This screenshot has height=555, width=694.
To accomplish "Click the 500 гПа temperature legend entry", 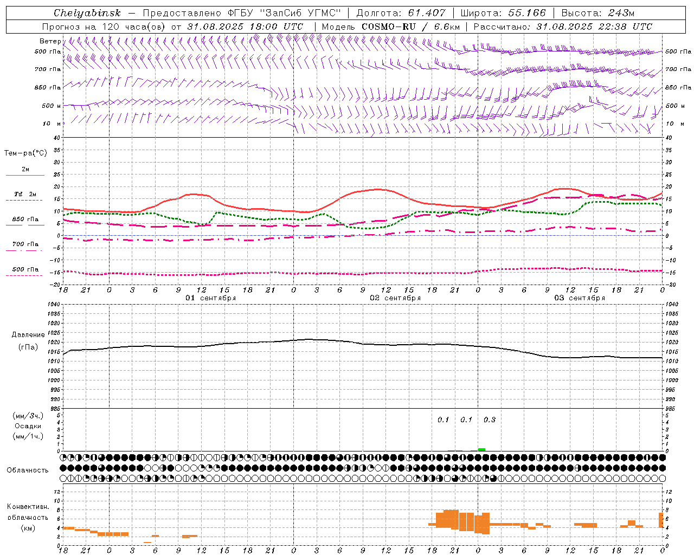I will pos(25,269).
